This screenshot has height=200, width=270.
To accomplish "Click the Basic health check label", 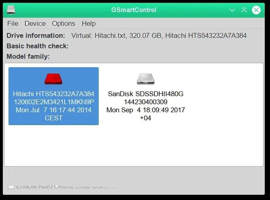I will pyautogui.click(x=37, y=46).
